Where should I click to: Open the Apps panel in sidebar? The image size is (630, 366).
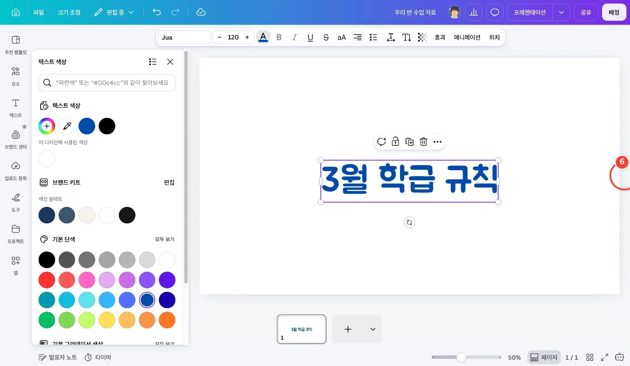pyautogui.click(x=16, y=265)
